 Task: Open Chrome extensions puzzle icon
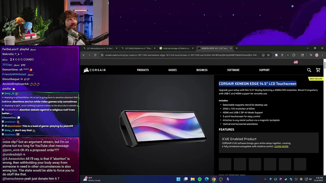pyautogui.click(x=294, y=55)
